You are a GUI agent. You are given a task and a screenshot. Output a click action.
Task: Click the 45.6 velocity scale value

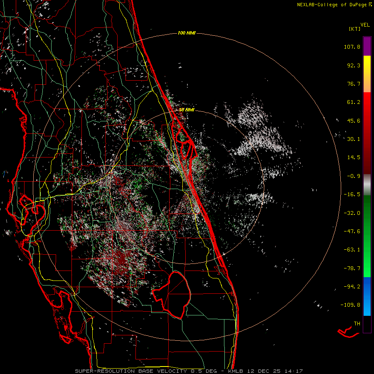tap(354, 121)
